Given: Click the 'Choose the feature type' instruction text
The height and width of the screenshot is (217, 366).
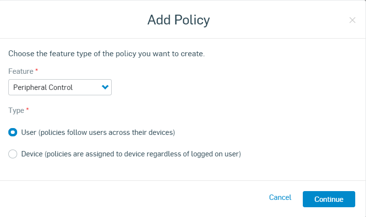Looking at the screenshot, I should click(x=106, y=53).
